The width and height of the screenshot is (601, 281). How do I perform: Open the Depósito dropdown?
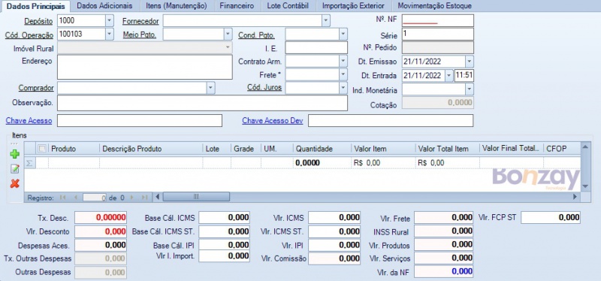click(x=110, y=20)
